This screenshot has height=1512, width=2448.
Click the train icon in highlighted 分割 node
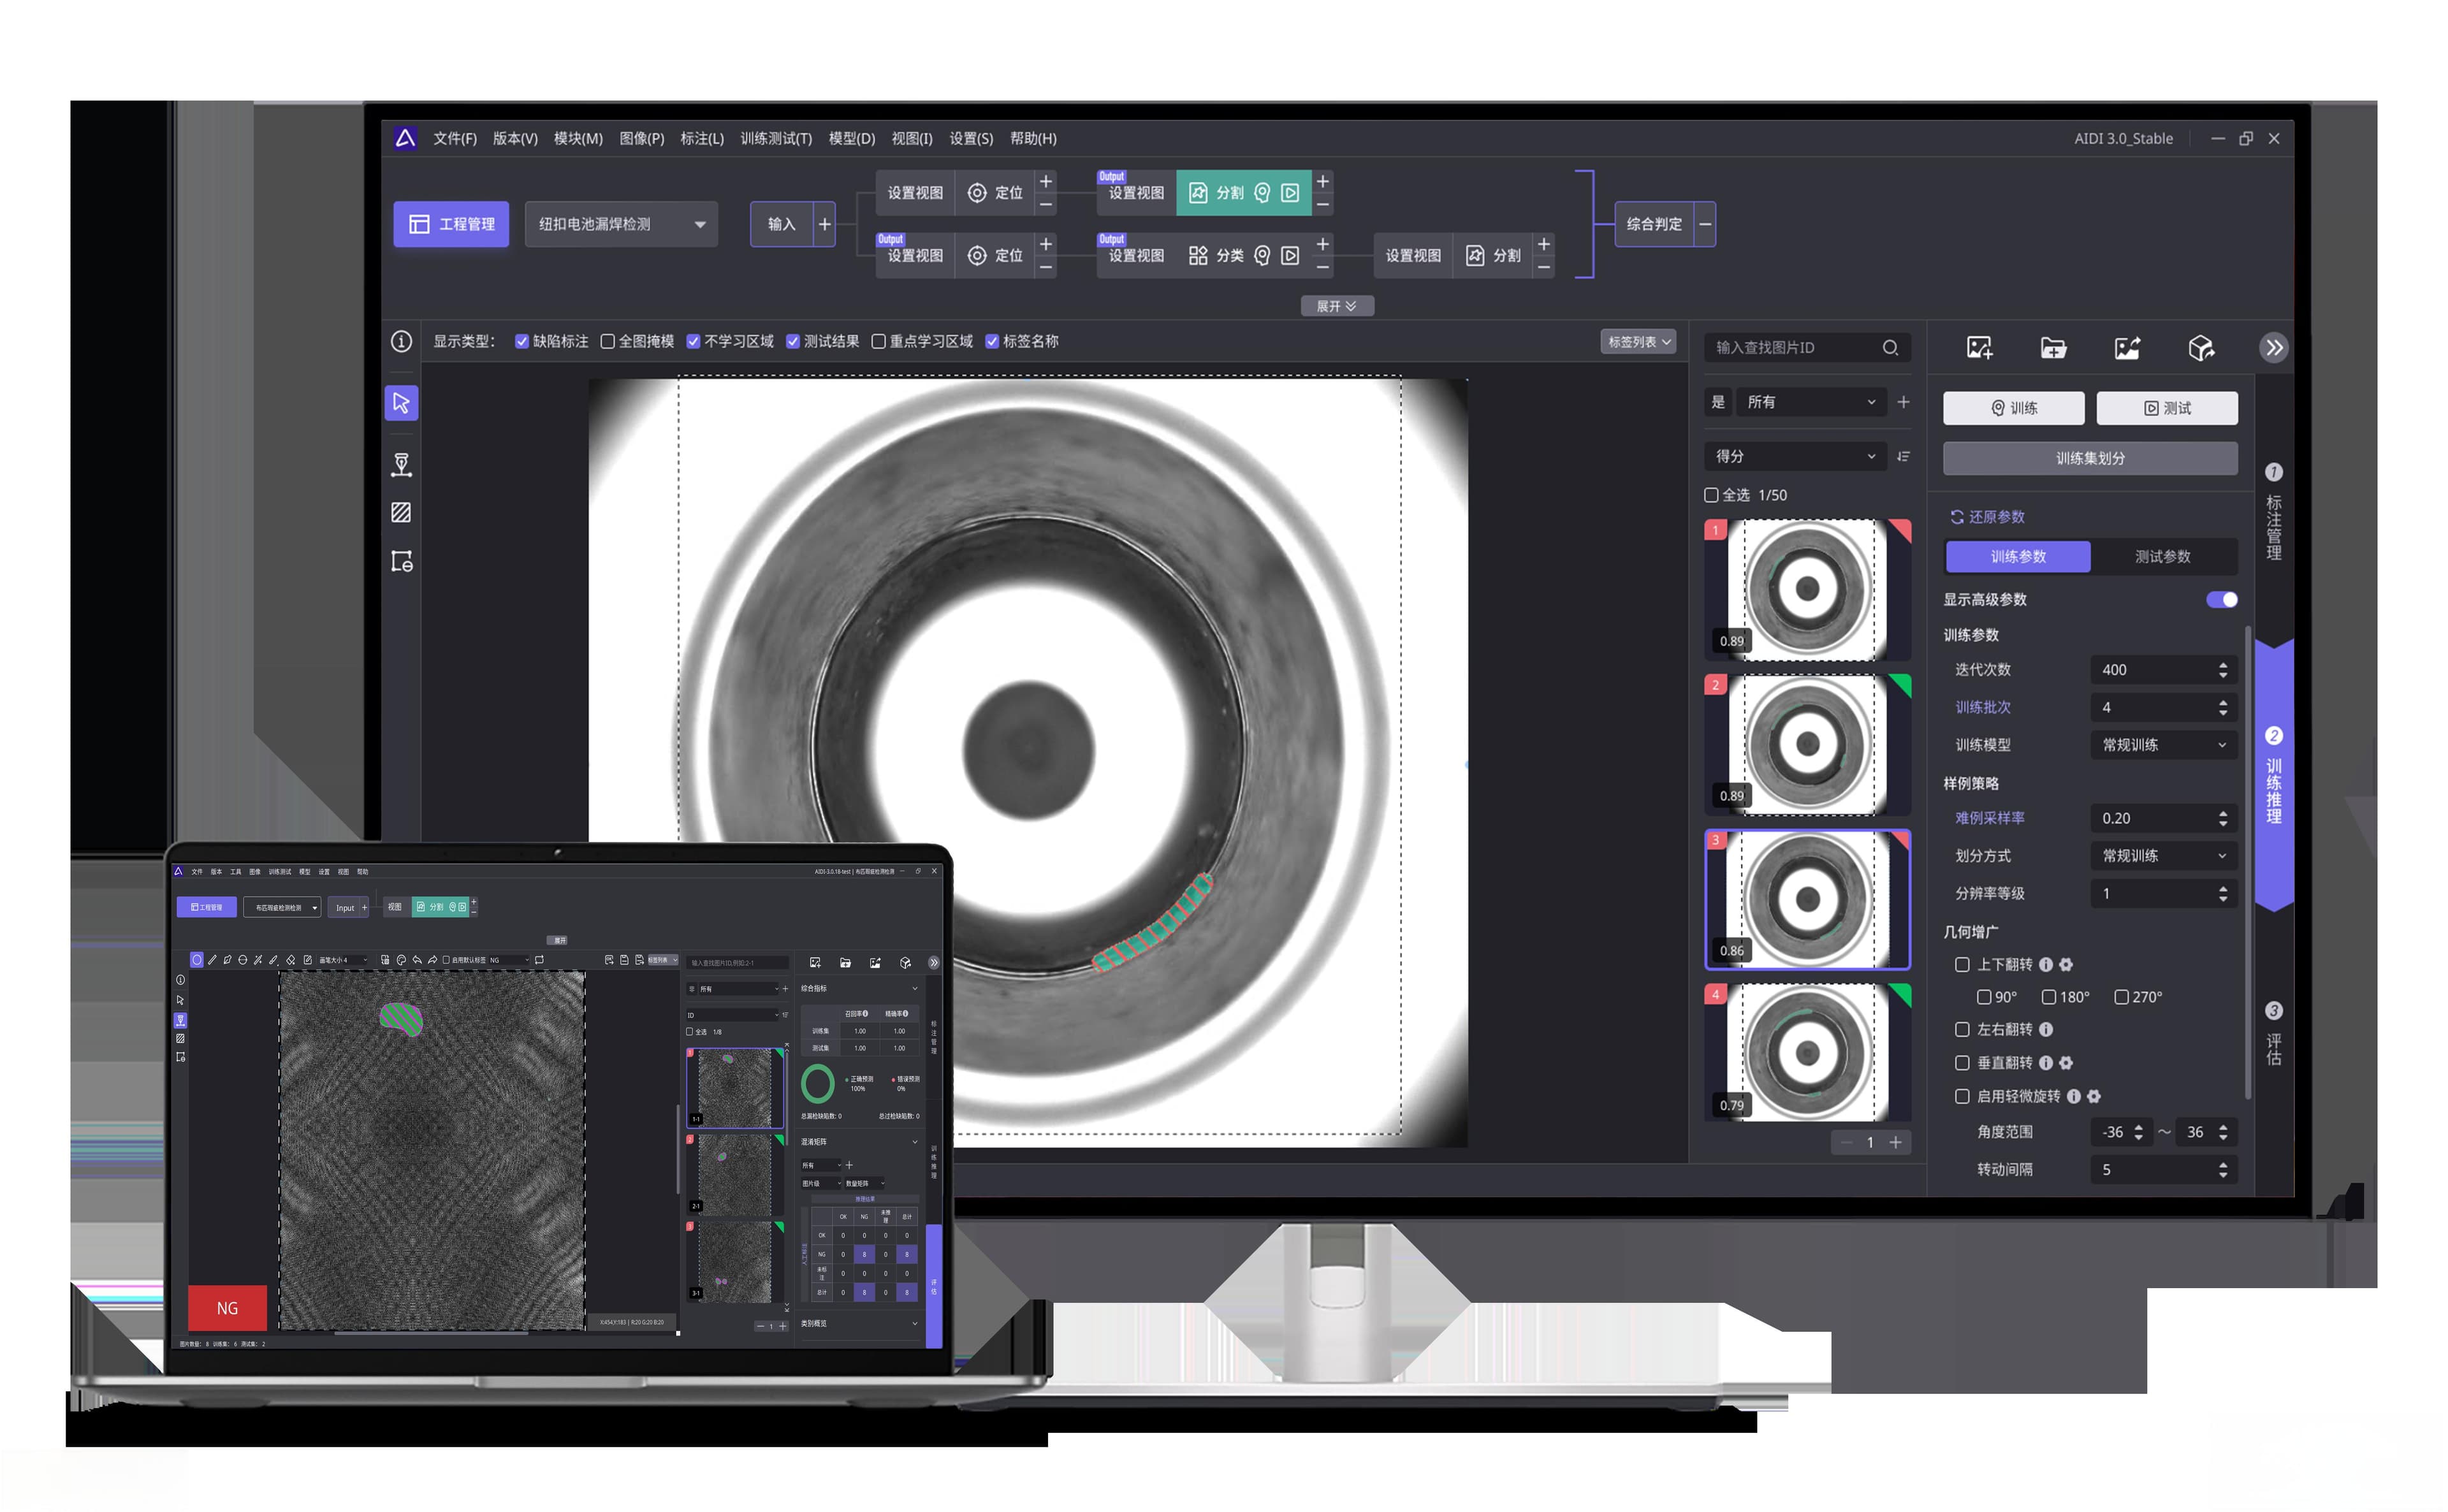[x=1262, y=193]
